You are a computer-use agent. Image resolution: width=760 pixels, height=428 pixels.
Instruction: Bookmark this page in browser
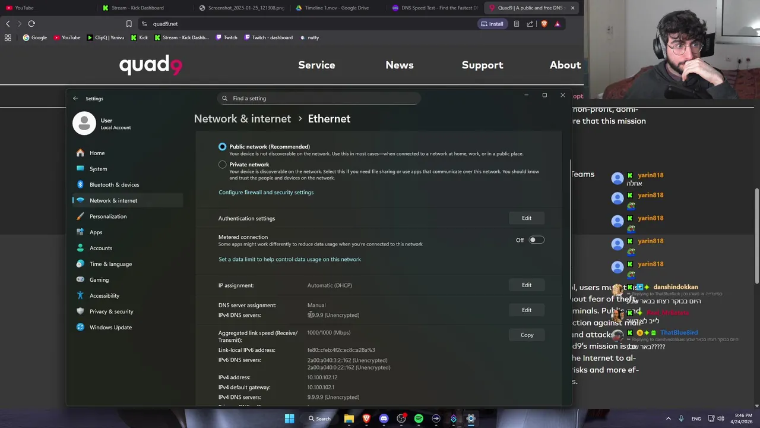tap(129, 24)
